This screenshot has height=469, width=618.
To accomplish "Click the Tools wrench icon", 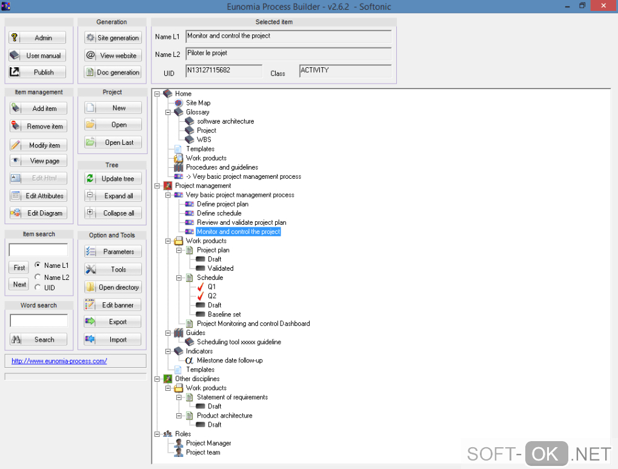I will pyautogui.click(x=91, y=269).
